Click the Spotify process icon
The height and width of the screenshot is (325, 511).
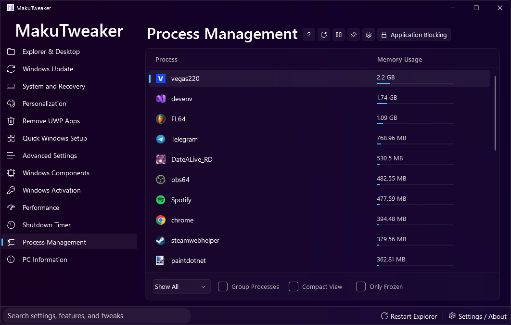(161, 200)
